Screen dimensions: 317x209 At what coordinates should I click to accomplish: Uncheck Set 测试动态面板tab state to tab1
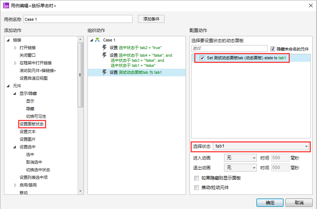pyautogui.click(x=202, y=58)
